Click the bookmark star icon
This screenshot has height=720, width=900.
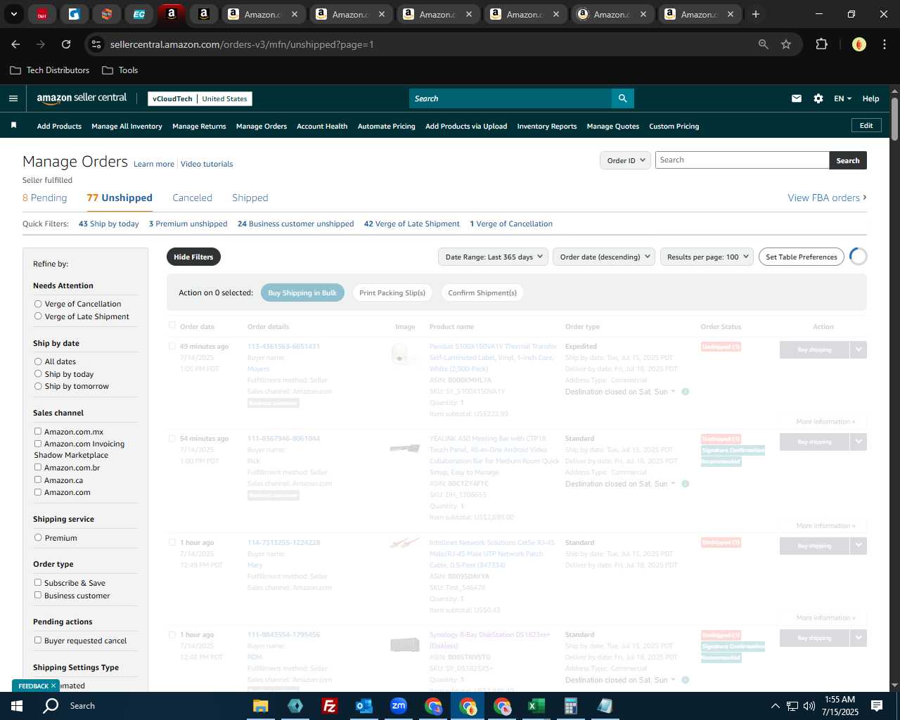[786, 44]
